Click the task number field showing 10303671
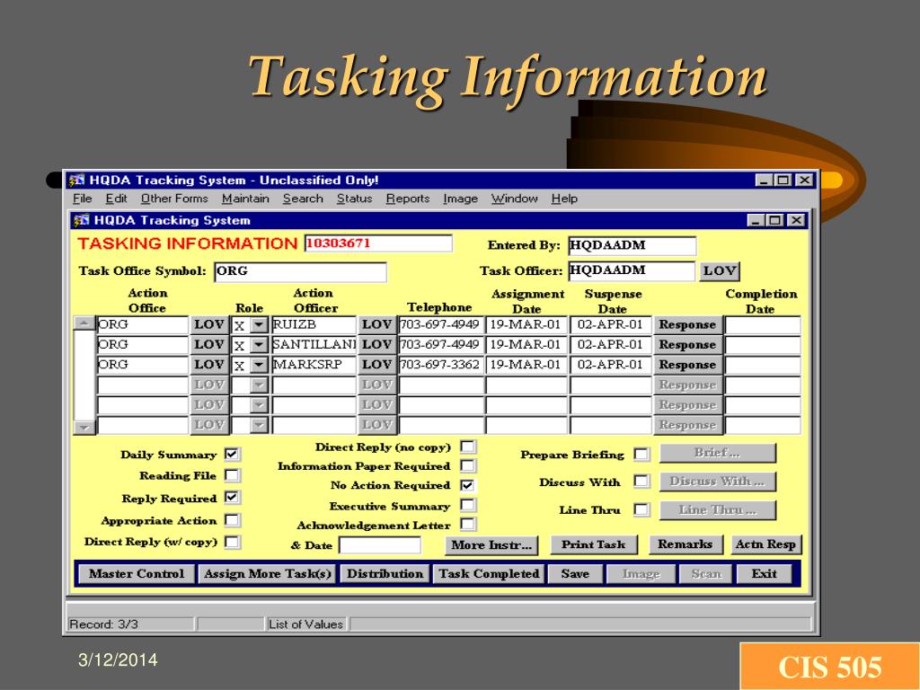The height and width of the screenshot is (690, 920). click(378, 243)
